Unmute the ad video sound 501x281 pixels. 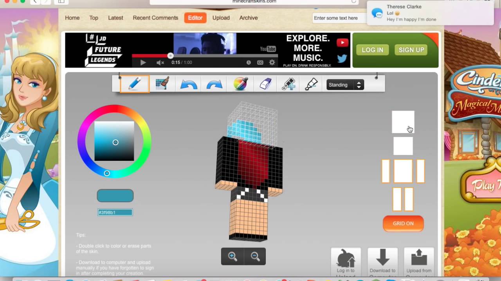tap(160, 62)
